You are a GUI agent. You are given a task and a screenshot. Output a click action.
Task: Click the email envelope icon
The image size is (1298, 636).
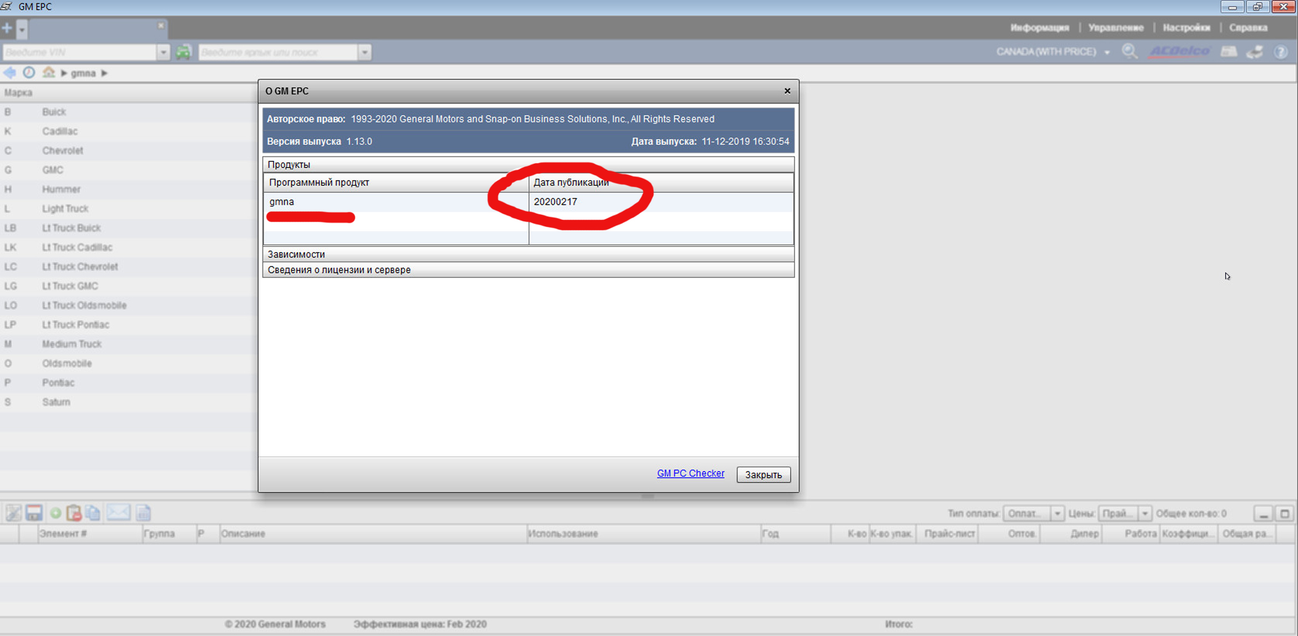(118, 513)
